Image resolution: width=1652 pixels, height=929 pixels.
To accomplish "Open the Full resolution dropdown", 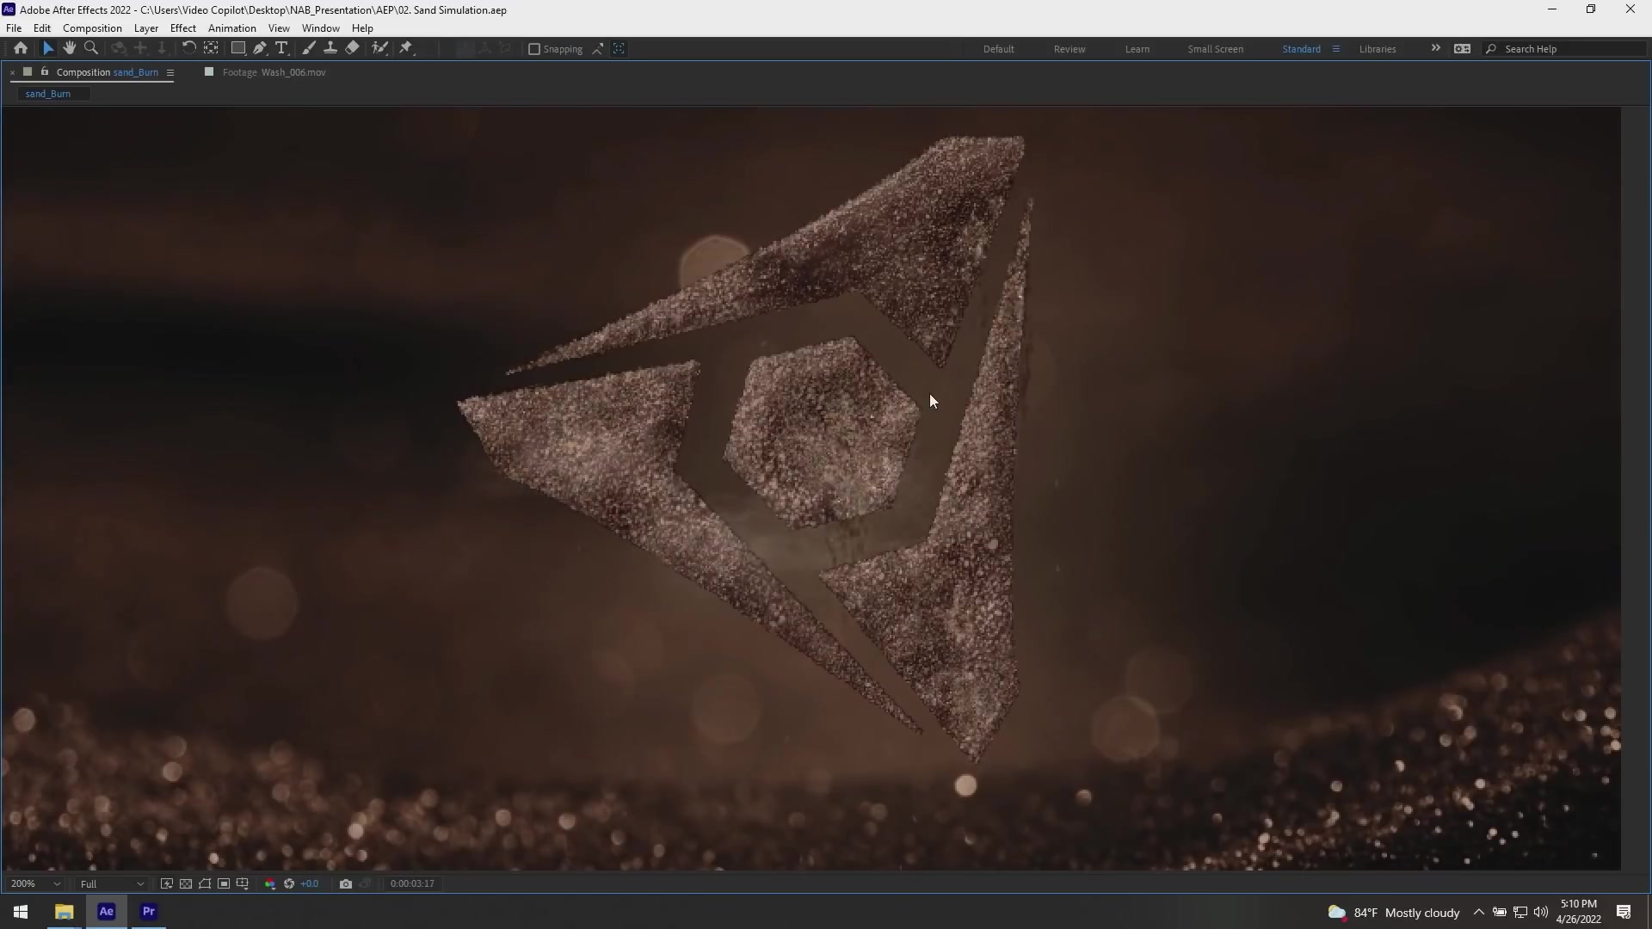I will coord(112,883).
